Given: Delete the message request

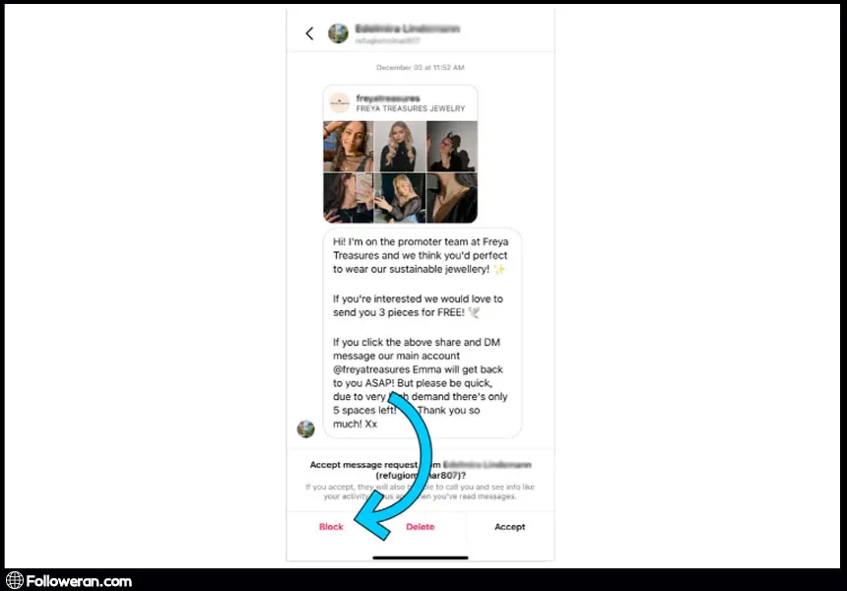Looking at the screenshot, I should coord(421,527).
